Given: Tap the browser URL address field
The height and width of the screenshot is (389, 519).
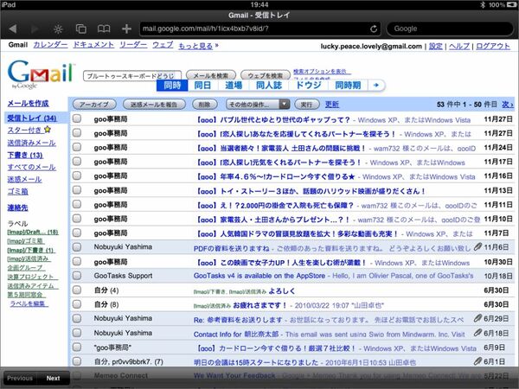Looking at the screenshot, I should point(260,29).
